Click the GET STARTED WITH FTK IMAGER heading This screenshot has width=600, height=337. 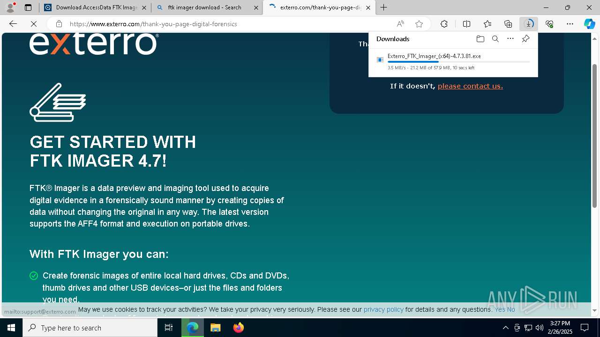click(x=112, y=151)
